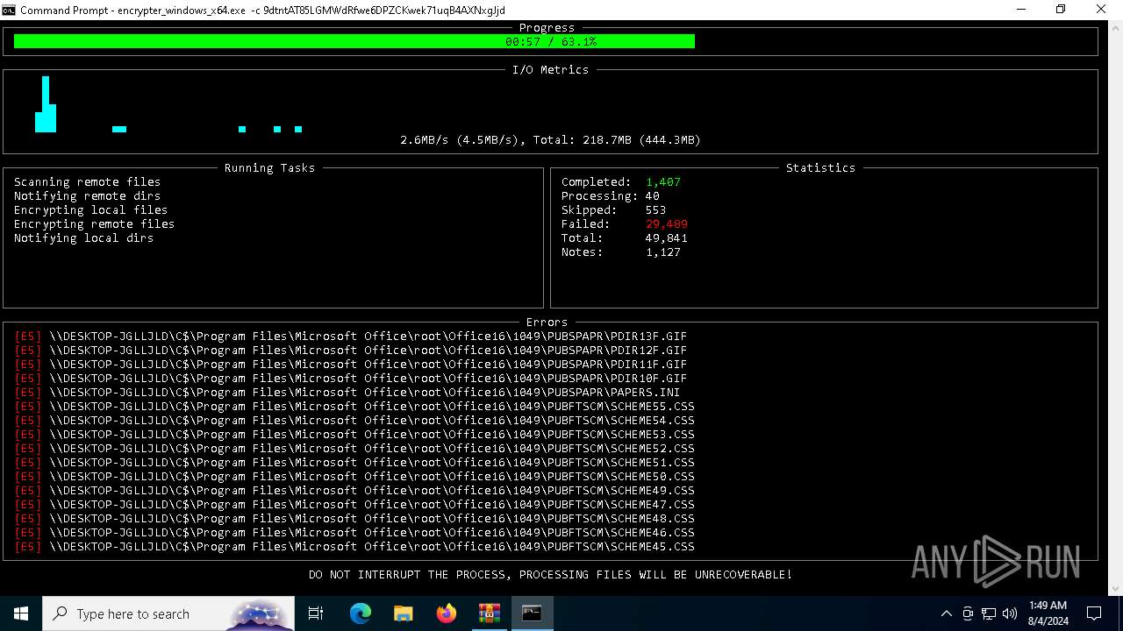Click the error line for PDIR10F.GIF

[x=351, y=379]
